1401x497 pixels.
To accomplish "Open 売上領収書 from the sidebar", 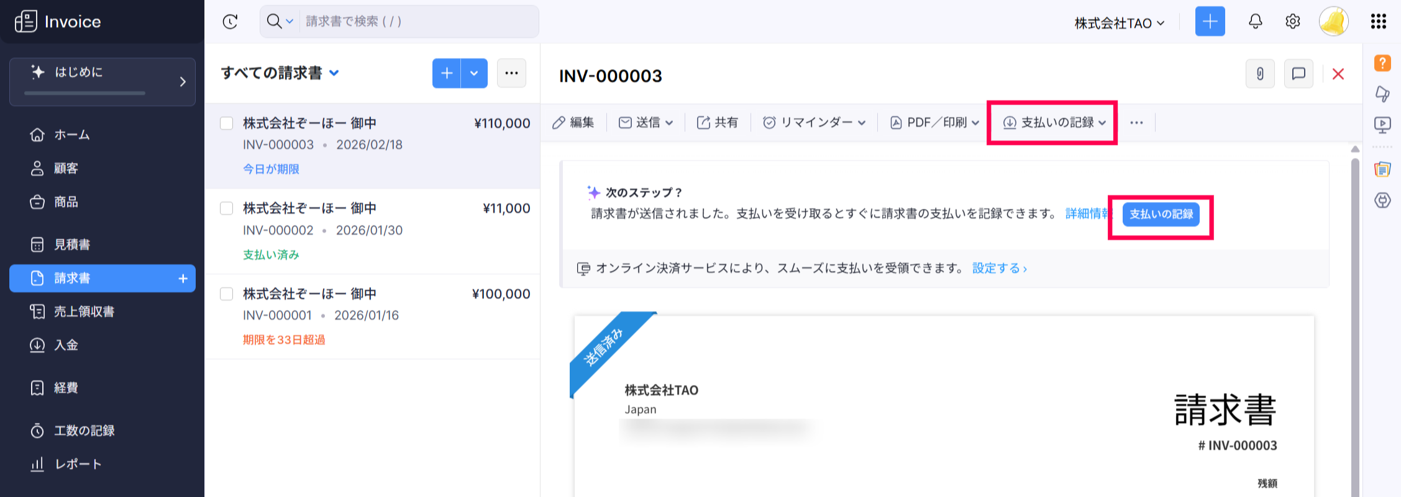I will [84, 311].
